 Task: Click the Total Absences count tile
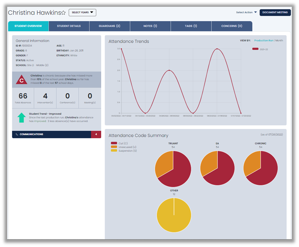(23, 98)
